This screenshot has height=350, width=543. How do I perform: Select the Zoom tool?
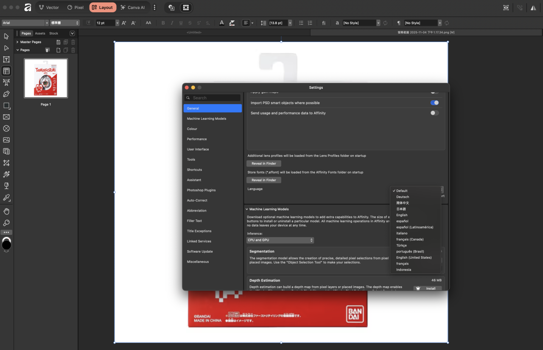point(6,223)
